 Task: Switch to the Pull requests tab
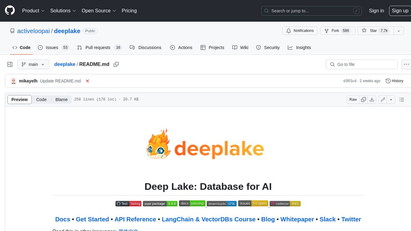[x=99, y=47]
